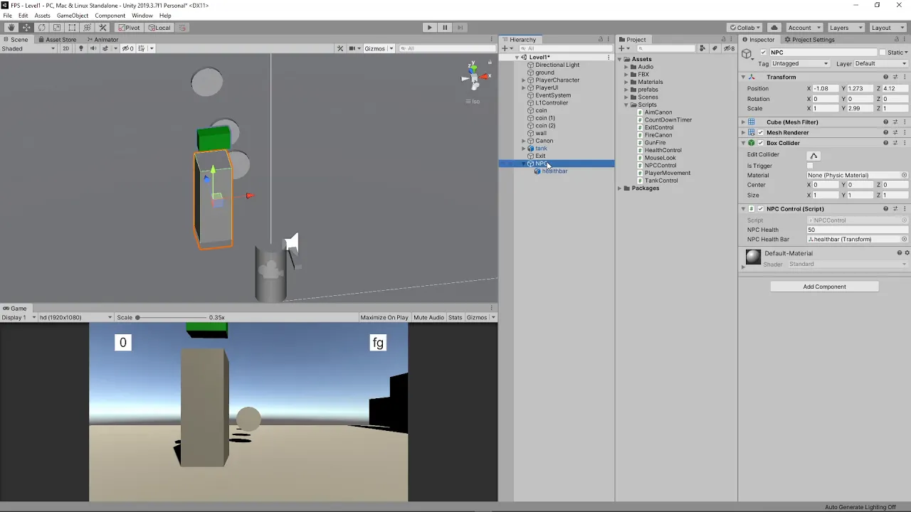
Task: Select the Rotate tool in the toolbar
Action: pos(41,28)
